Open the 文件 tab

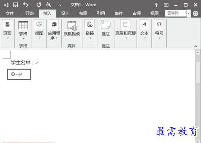pos(10,13)
